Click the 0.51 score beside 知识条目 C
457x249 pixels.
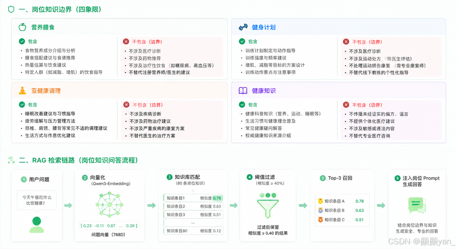click(360, 220)
